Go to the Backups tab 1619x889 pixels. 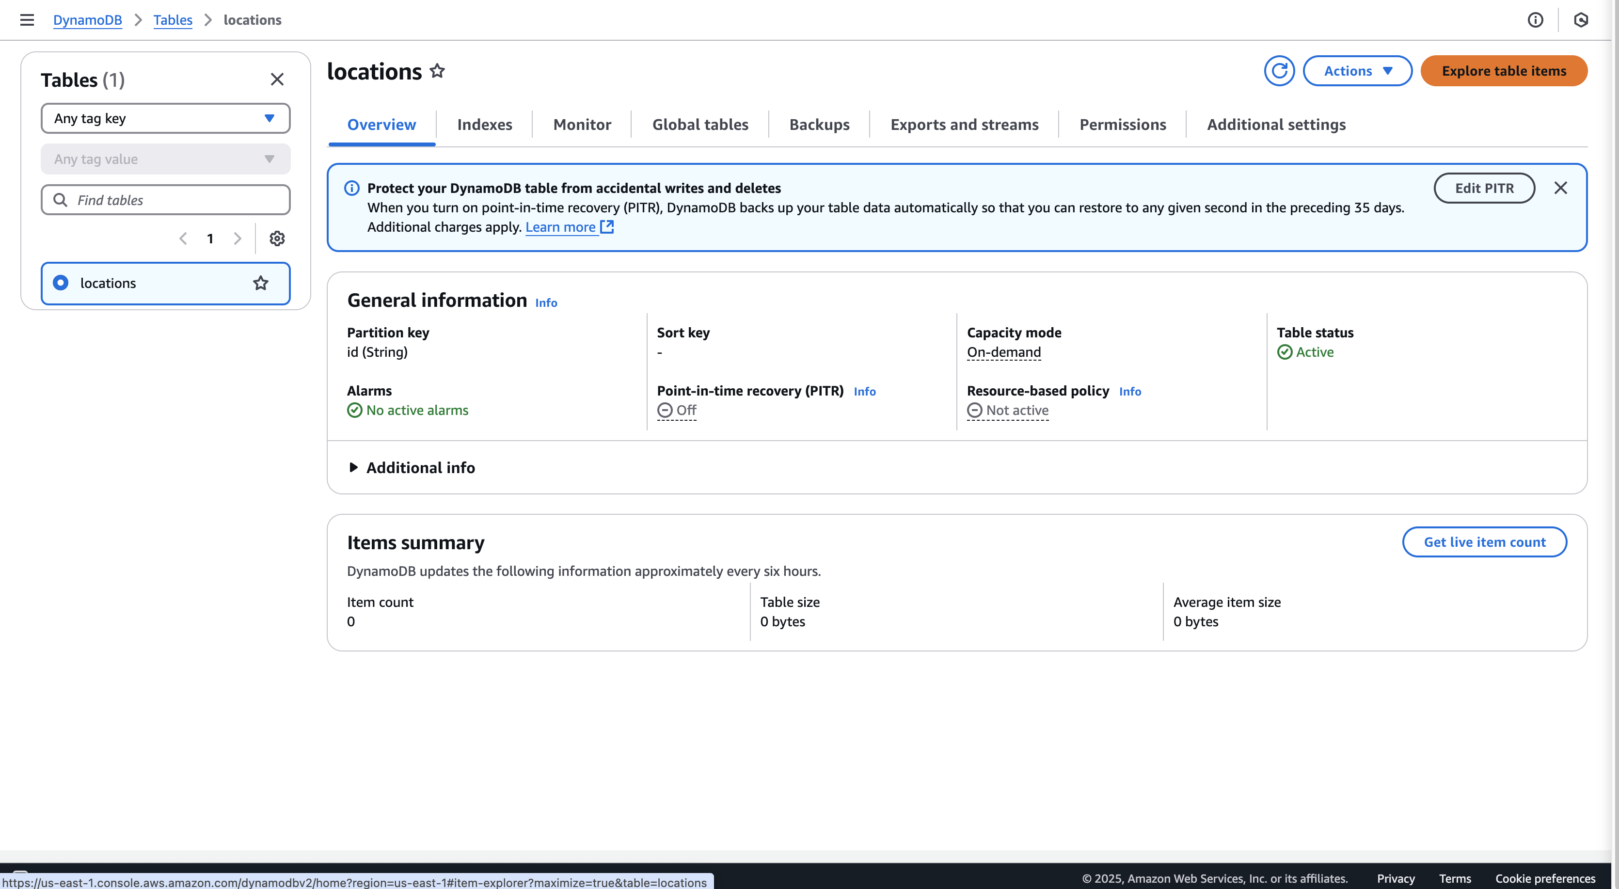pyautogui.click(x=820, y=125)
